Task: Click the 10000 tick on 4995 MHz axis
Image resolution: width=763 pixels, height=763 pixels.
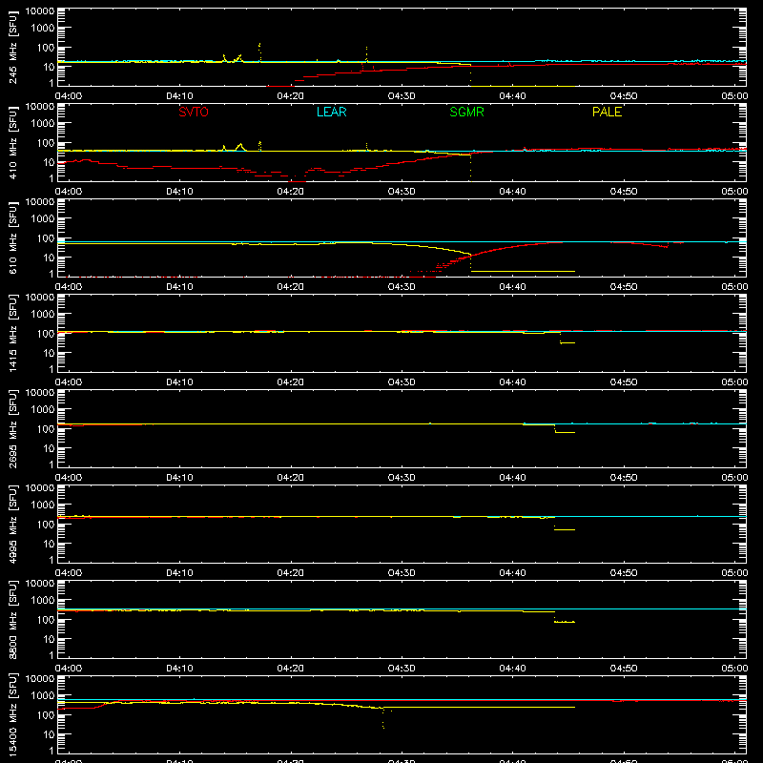Action: [40, 488]
